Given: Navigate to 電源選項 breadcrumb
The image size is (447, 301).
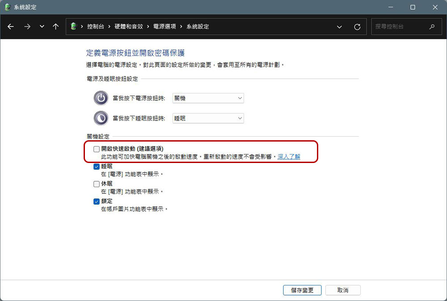Looking at the screenshot, I should click(164, 26).
